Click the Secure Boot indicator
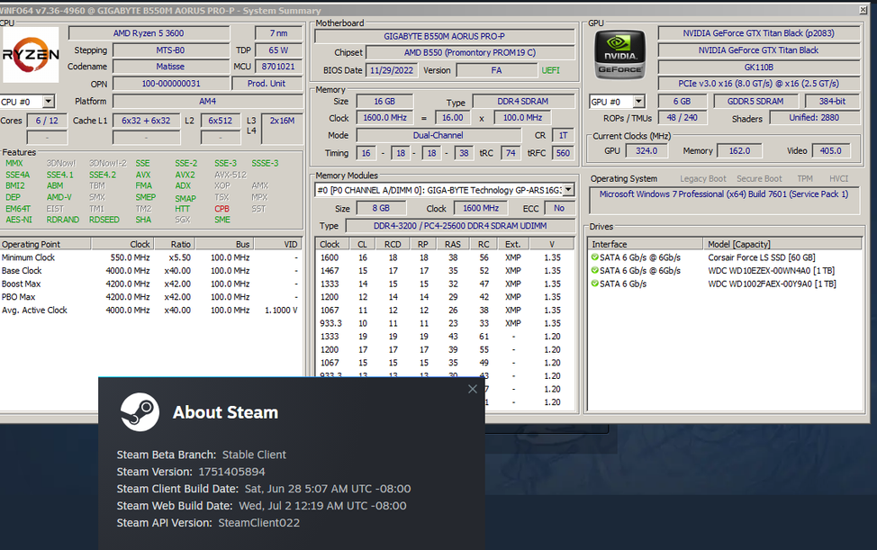877x550 pixels. pyautogui.click(x=759, y=179)
